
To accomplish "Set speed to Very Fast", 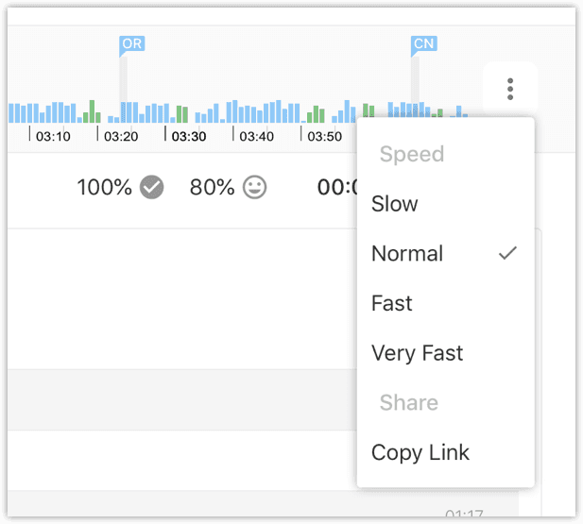I will click(417, 353).
